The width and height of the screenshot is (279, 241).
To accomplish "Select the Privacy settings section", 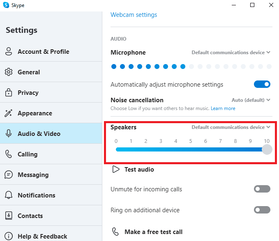I will coord(51,92).
